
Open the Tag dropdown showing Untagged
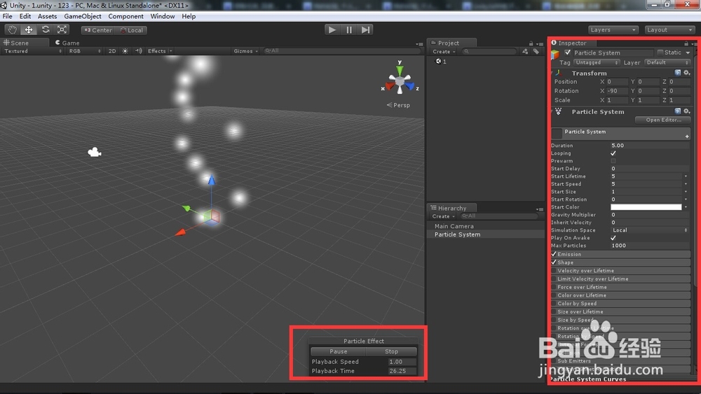[x=597, y=62]
